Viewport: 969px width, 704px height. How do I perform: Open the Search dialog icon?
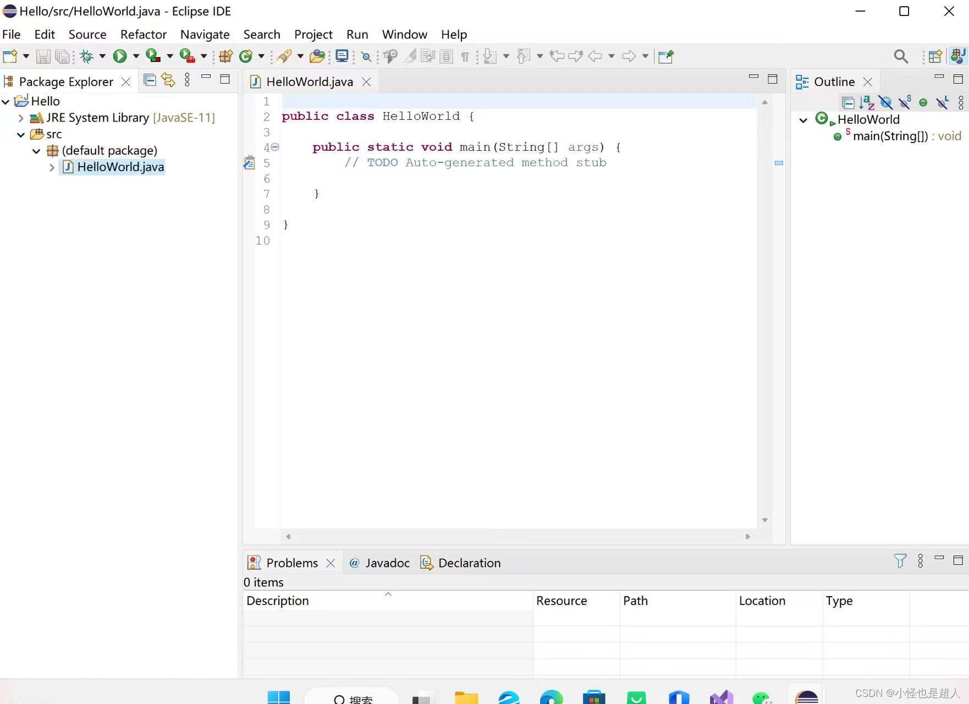click(901, 56)
